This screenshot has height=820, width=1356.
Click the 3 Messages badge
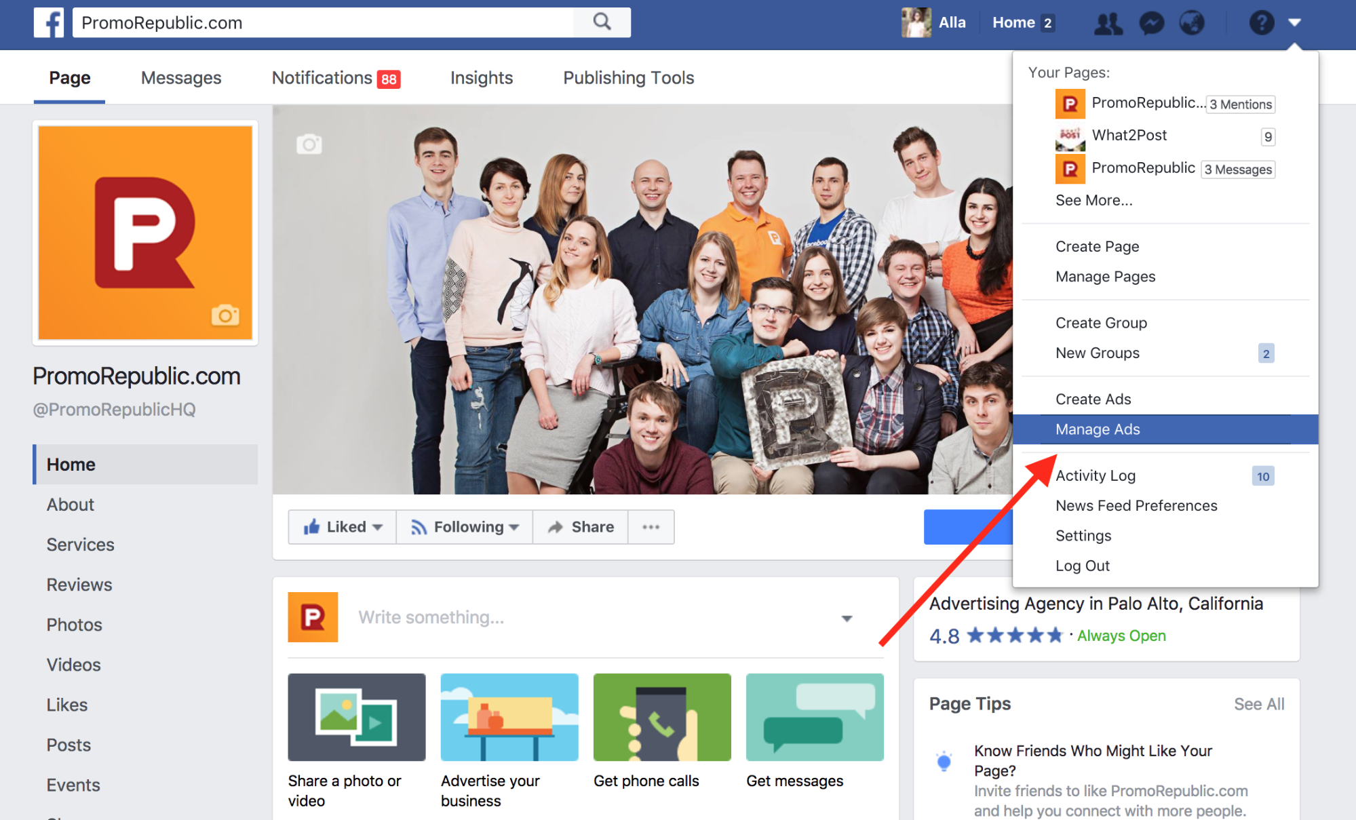[1238, 170]
